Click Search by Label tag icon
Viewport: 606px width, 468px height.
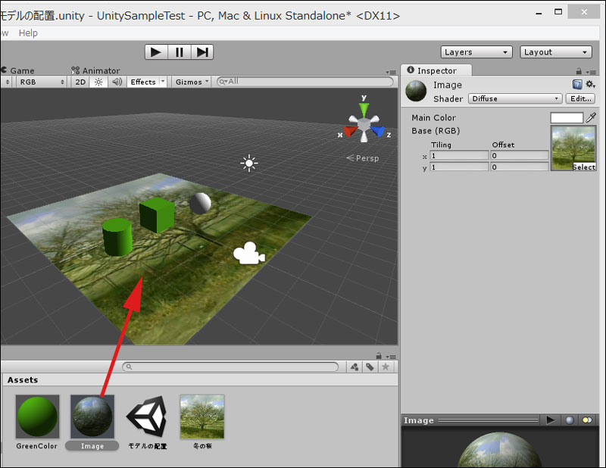click(x=370, y=367)
